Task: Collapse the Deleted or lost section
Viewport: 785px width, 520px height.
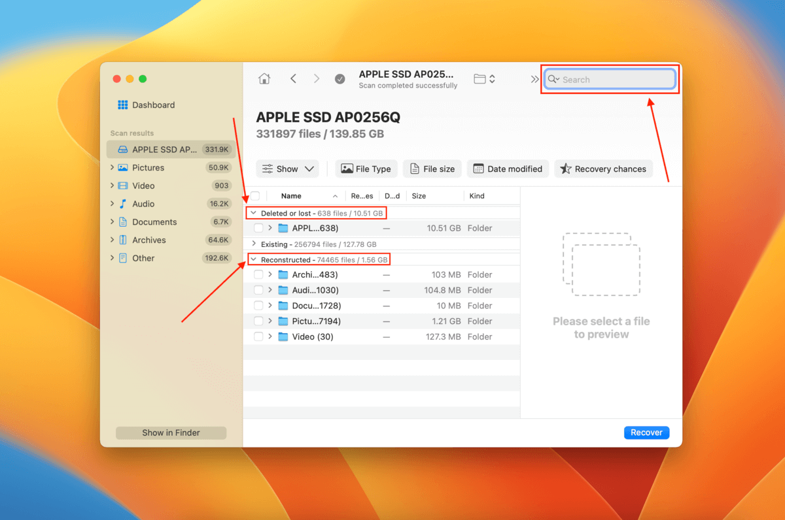Action: pyautogui.click(x=254, y=214)
